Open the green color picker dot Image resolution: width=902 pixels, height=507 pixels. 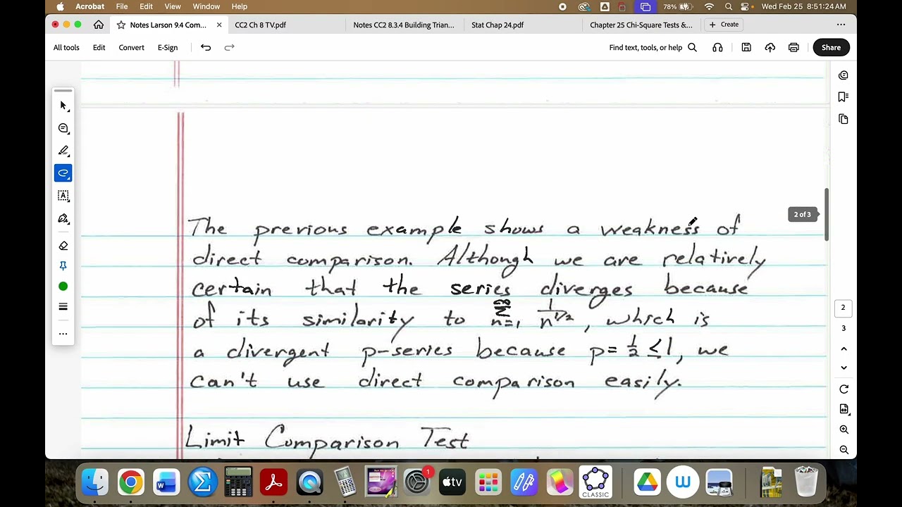[x=63, y=286]
